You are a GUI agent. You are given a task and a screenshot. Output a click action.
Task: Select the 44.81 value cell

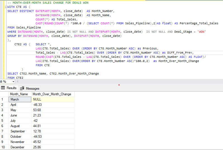click(x=53, y=126)
